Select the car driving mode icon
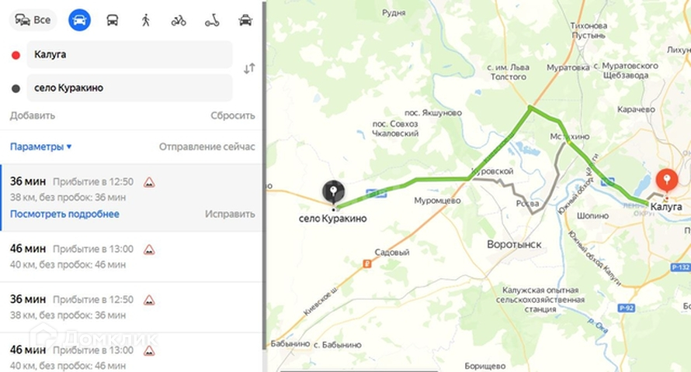Viewport: 691px width, 372px height. 79,20
